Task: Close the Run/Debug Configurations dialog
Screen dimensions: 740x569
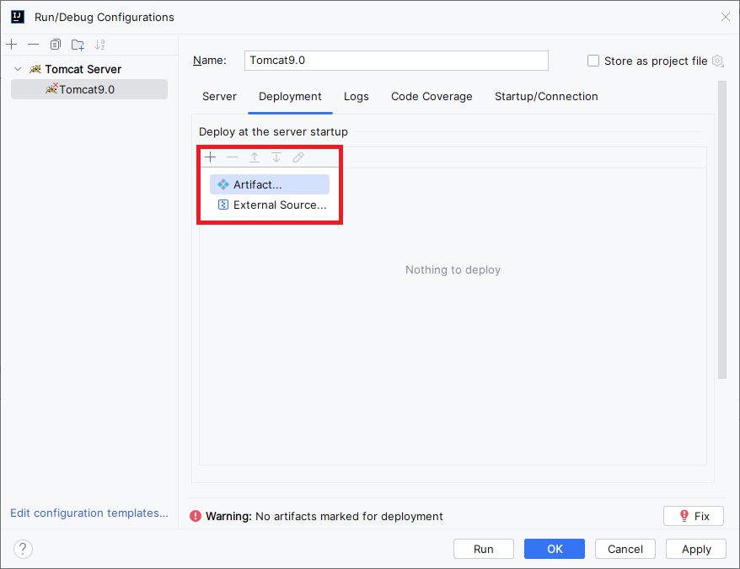Action: point(726,17)
